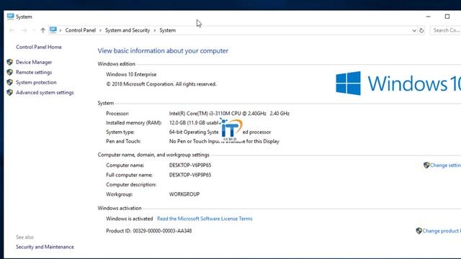Image resolution: width=461 pixels, height=259 pixels.
Task: Expand the recent locations dropdown arrow
Action: (x=34, y=30)
